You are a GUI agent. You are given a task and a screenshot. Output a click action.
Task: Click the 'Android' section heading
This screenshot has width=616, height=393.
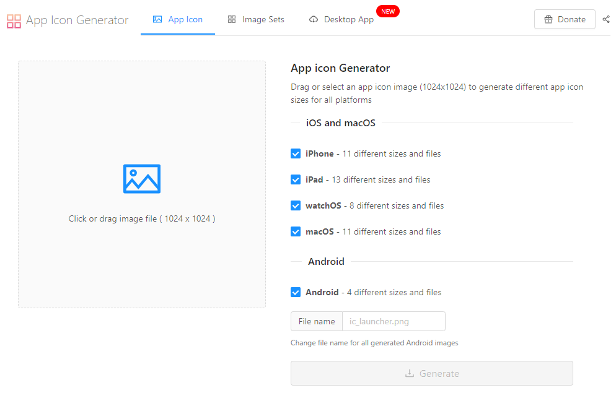click(326, 262)
